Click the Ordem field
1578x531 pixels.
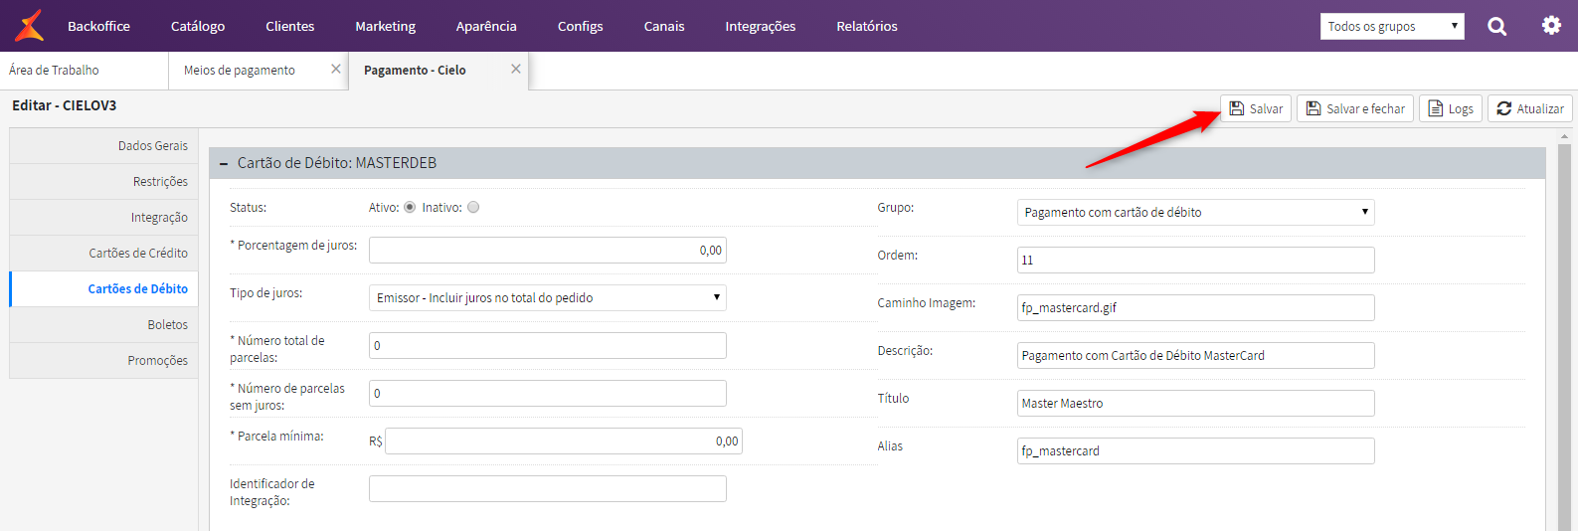(x=1196, y=260)
